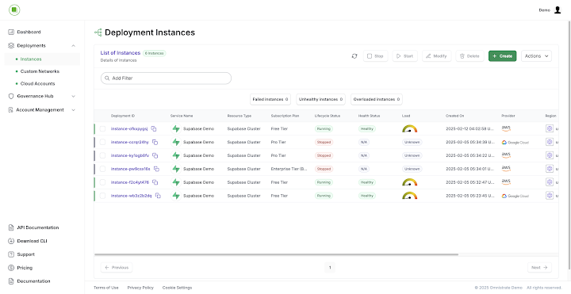Click the Add Filter input field

tap(166, 78)
